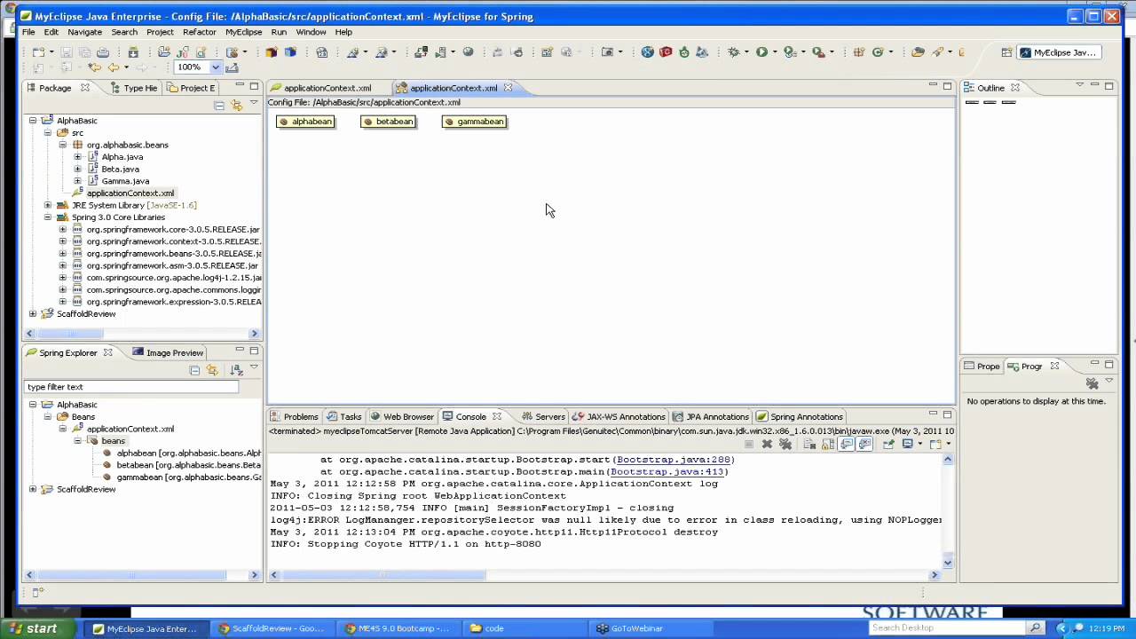The image size is (1136, 639).
Task: Click the Remove All Terminated Launches console icon
Action: pos(785,444)
